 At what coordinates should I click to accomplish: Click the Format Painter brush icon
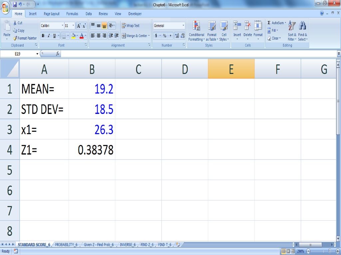point(15,38)
